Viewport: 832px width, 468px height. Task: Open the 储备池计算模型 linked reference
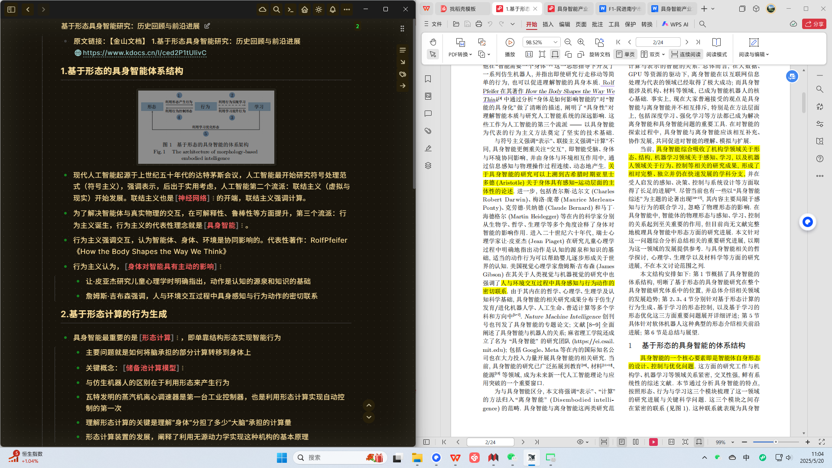151,368
